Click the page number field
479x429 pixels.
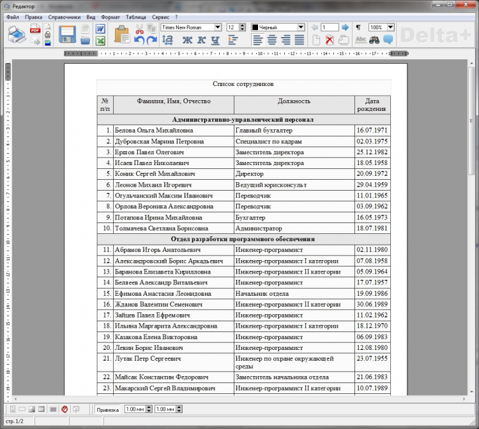(x=330, y=27)
